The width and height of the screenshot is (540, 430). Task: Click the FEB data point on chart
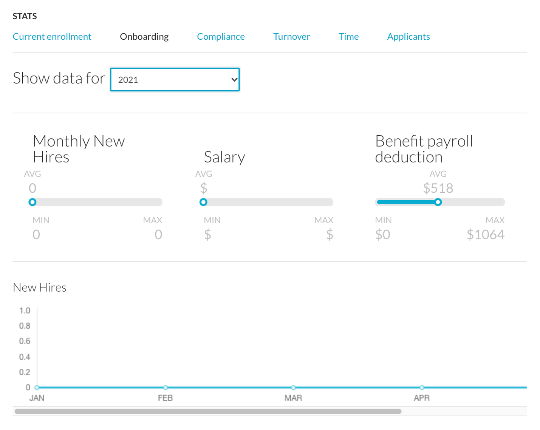[x=165, y=387]
